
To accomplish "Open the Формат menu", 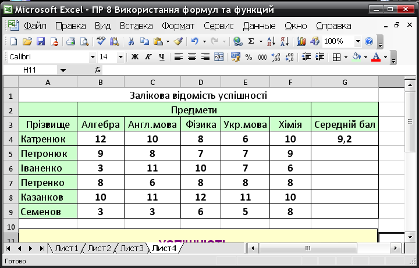I will point(178,26).
